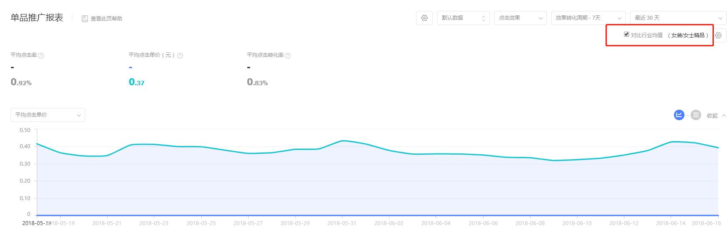Open the 默认数据 dropdown
The width and height of the screenshot is (727, 243).
click(463, 18)
